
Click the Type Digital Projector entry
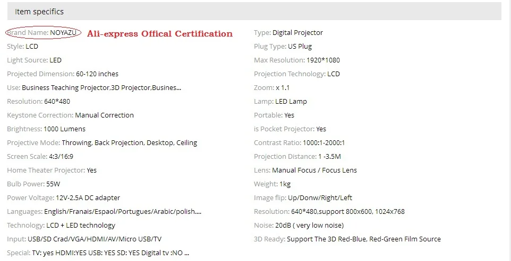[288, 32]
